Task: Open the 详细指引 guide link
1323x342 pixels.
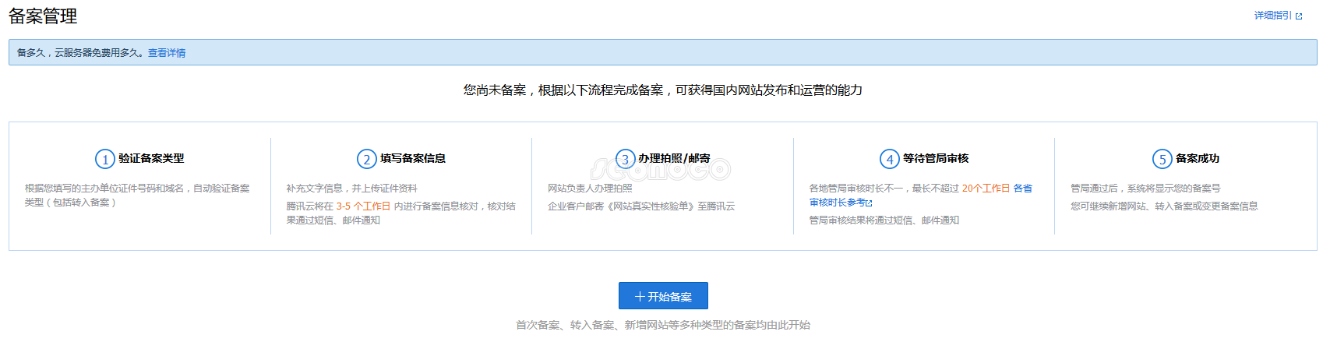Action: 1272,16
